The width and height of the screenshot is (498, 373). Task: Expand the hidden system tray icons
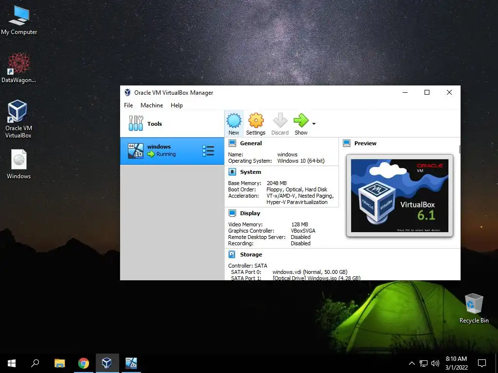click(x=411, y=363)
